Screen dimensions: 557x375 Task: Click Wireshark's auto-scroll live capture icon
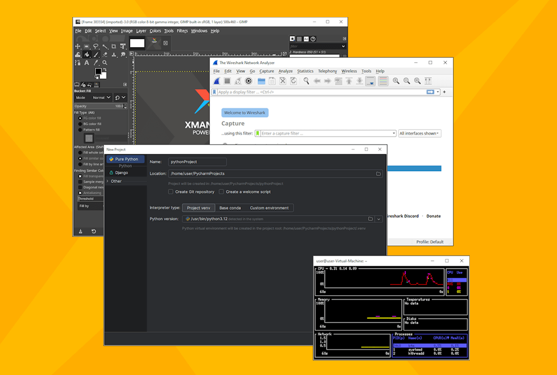370,81
